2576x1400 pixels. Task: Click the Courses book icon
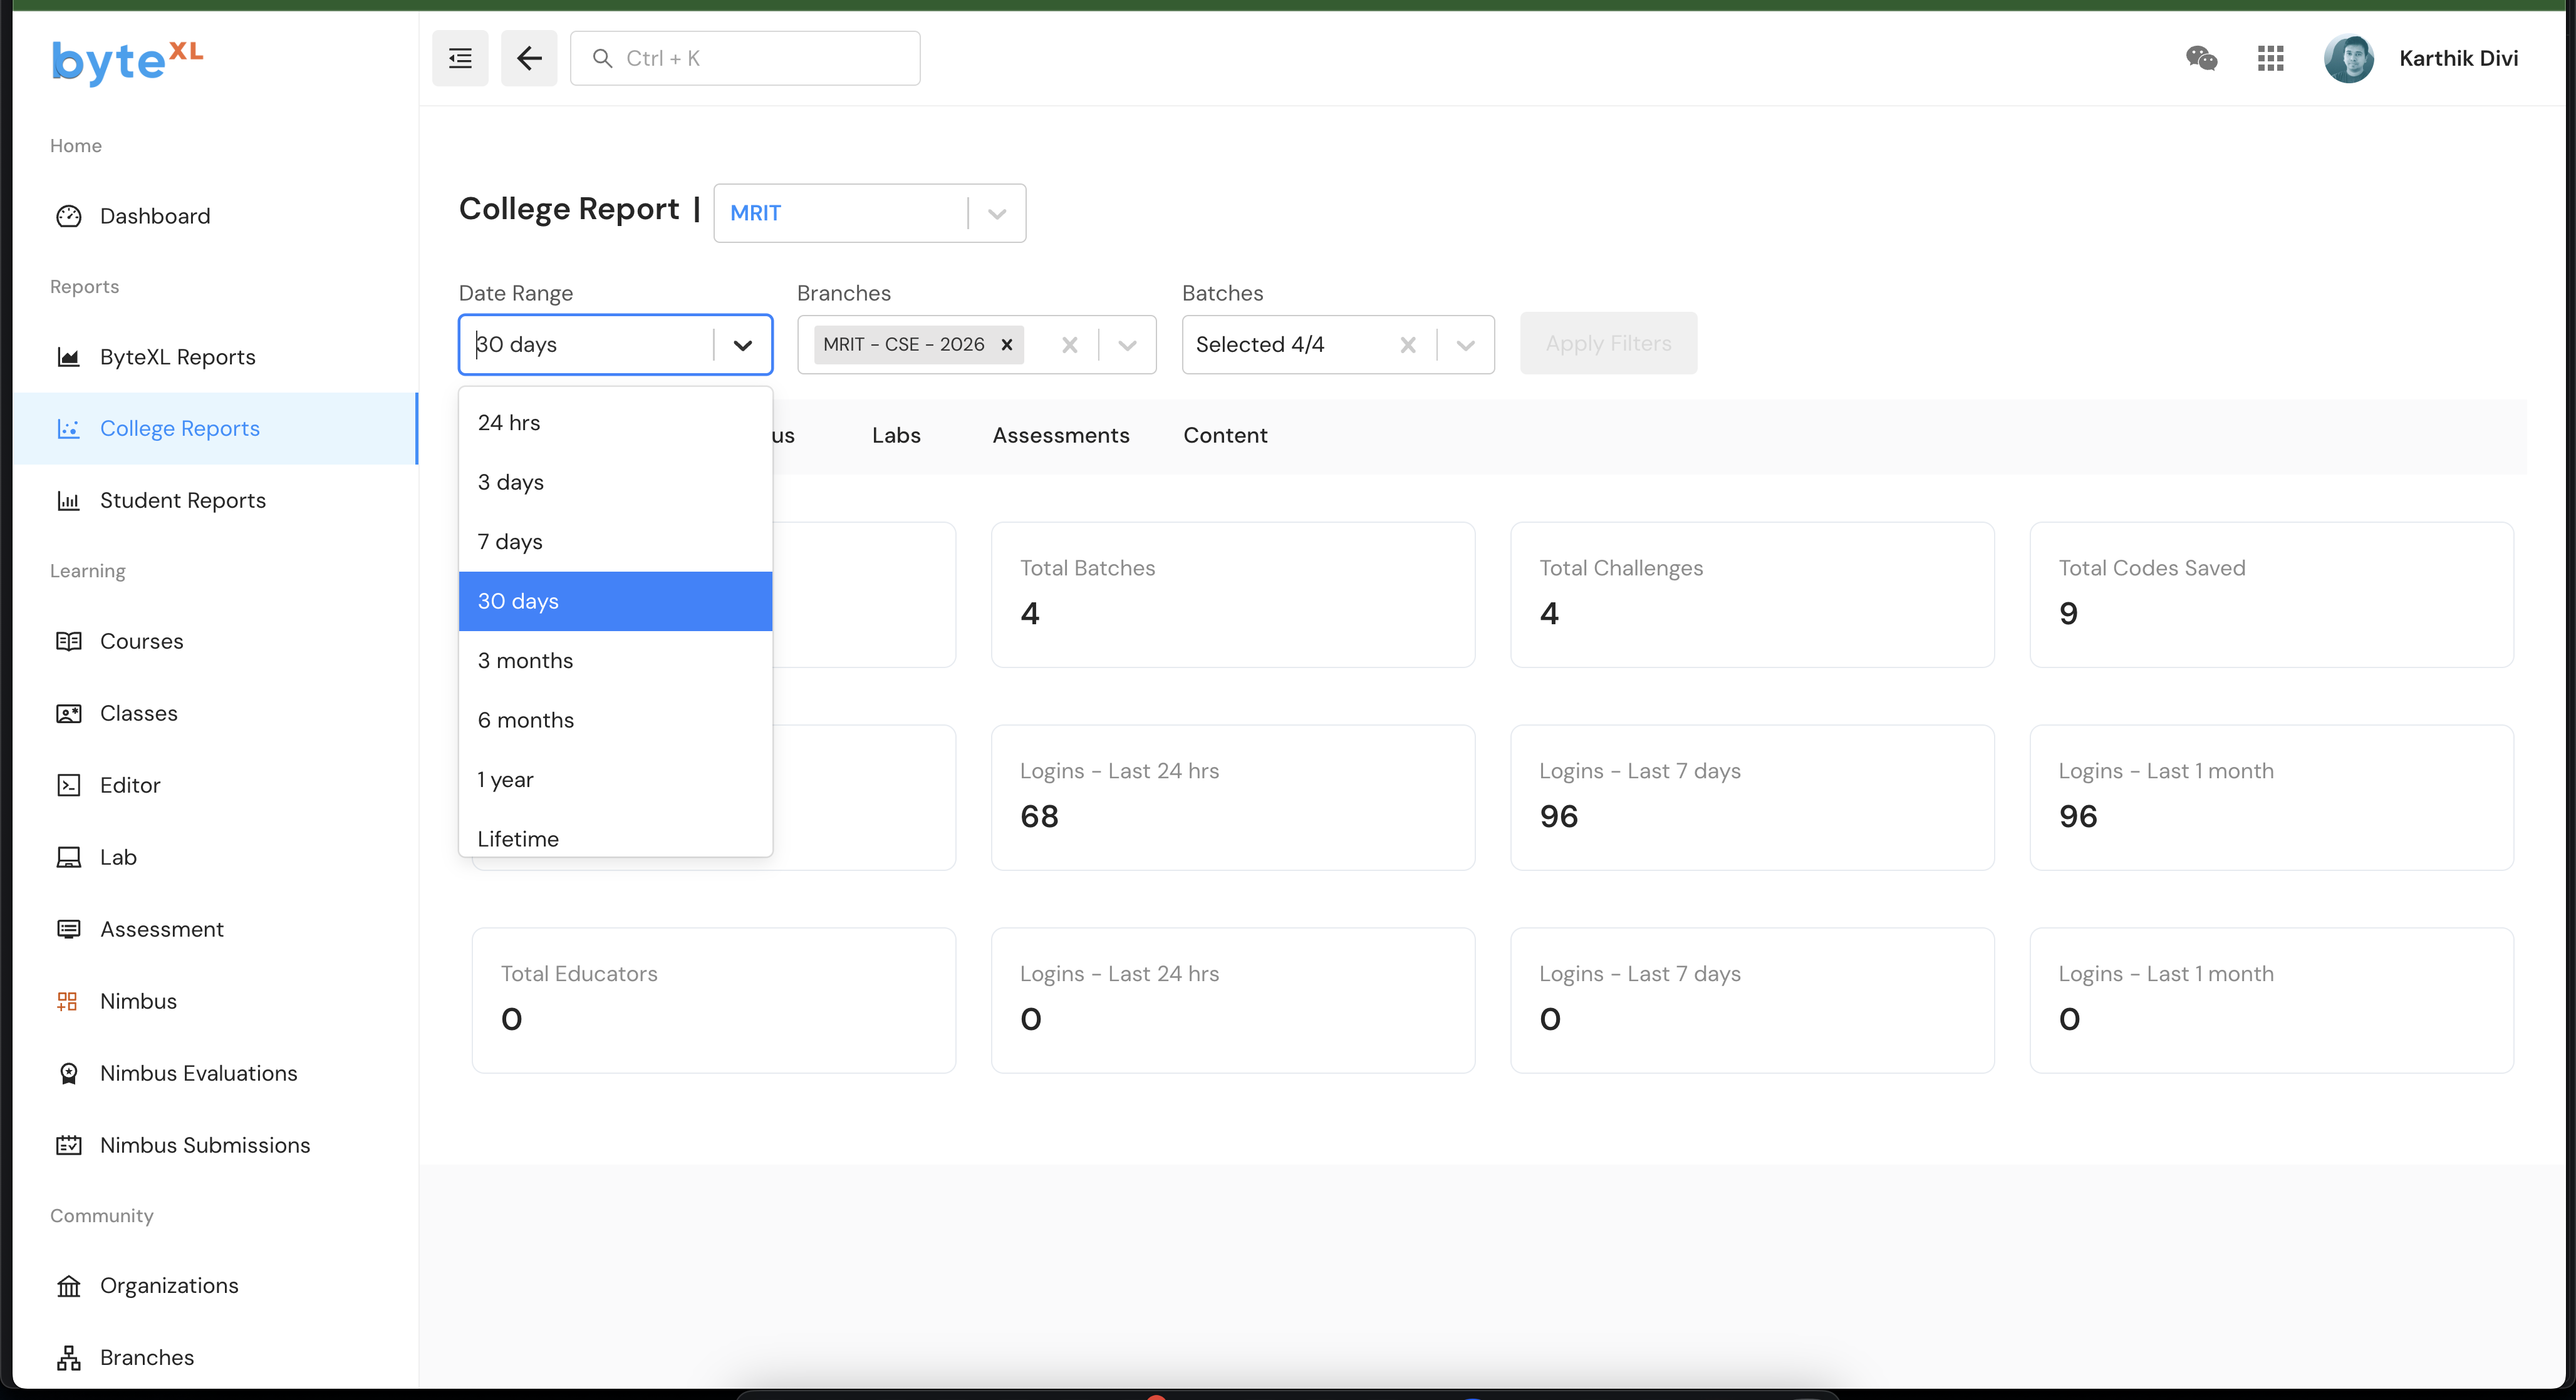(68, 642)
